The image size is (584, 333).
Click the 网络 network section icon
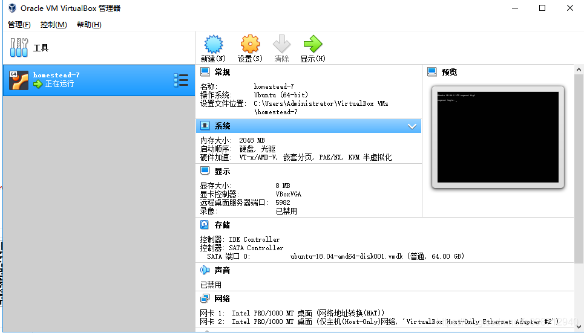[x=205, y=299]
